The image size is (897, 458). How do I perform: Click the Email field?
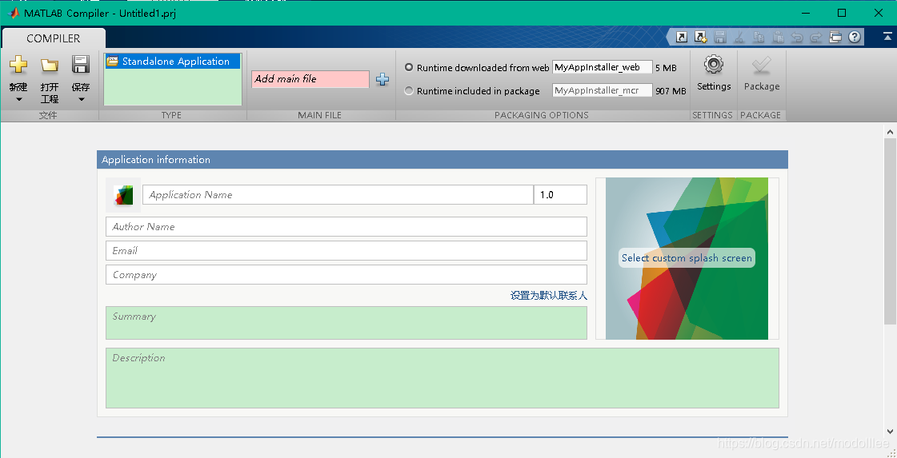(x=346, y=250)
